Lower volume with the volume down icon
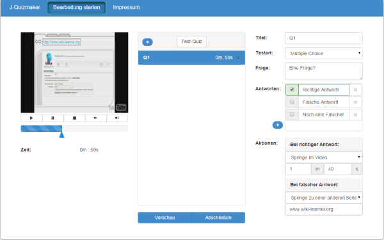Screen dimensions: 384x240 click(95, 118)
